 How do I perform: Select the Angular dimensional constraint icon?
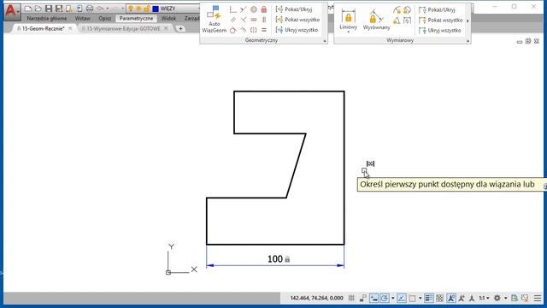[397, 21]
